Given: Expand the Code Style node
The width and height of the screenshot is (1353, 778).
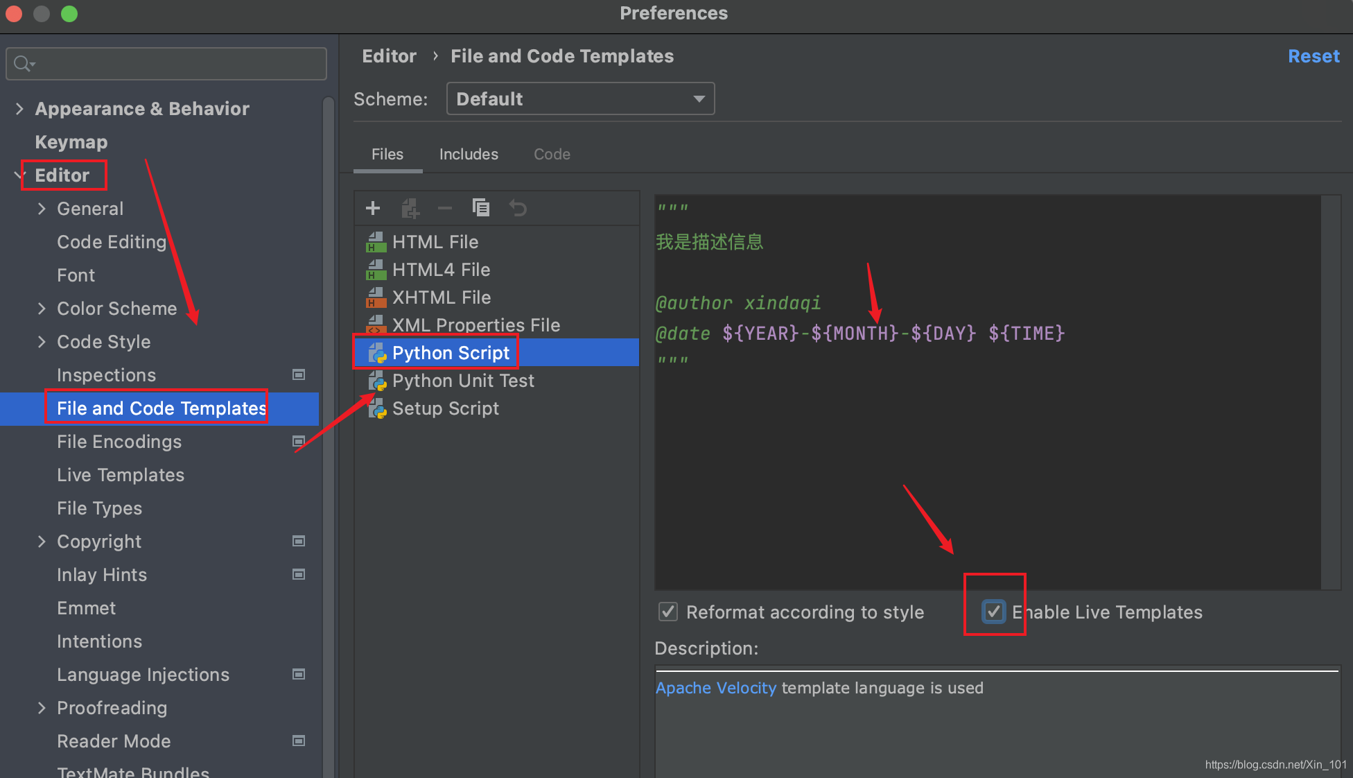Looking at the screenshot, I should tap(42, 342).
